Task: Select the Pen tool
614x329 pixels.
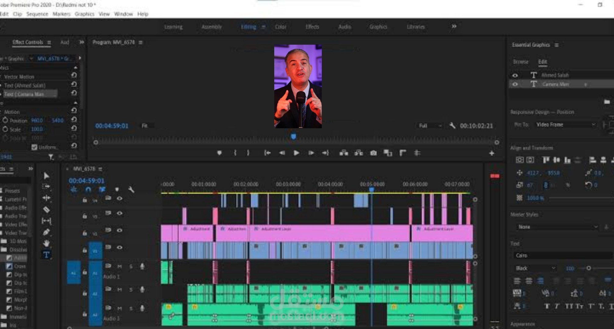Action: (x=46, y=232)
